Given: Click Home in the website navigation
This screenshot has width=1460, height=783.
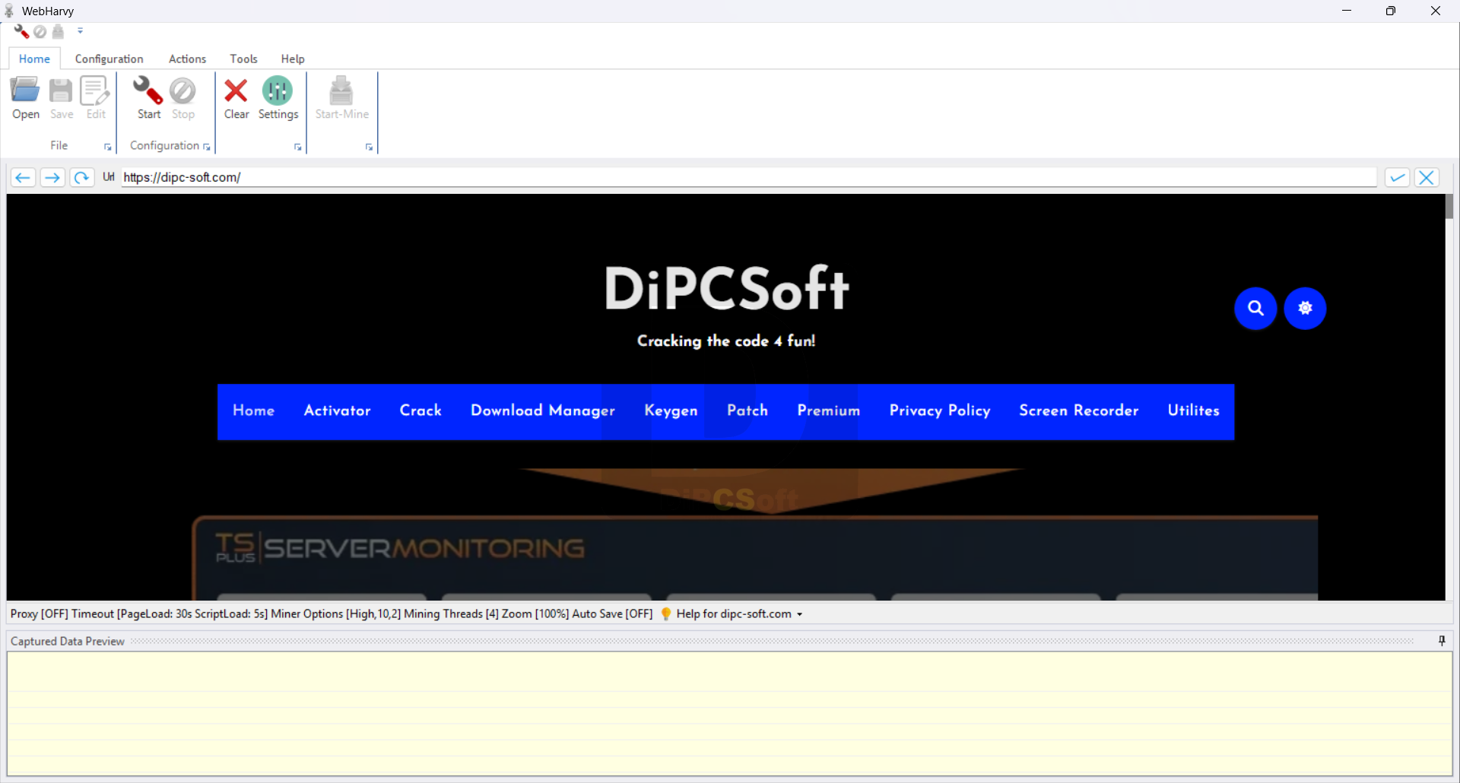Looking at the screenshot, I should [253, 411].
